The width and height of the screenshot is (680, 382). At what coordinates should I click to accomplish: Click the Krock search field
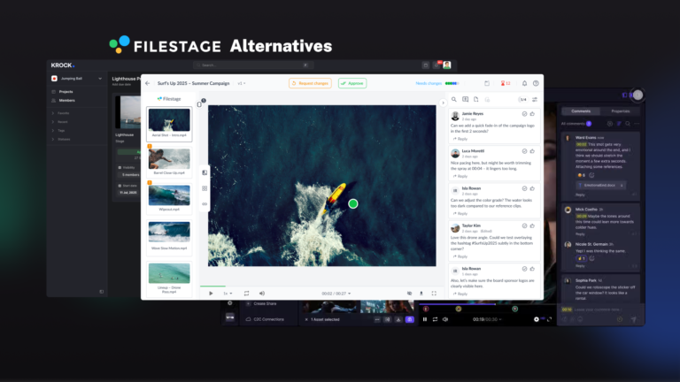(252, 65)
